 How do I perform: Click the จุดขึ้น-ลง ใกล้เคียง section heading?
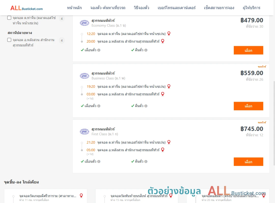(21, 182)
